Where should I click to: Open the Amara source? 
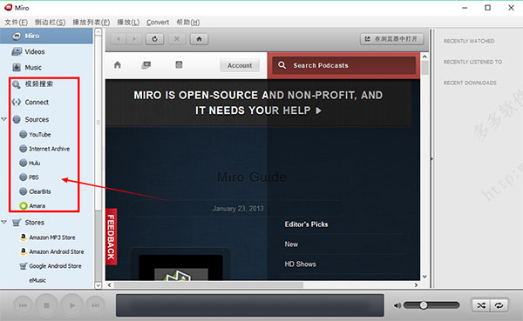click(37, 206)
